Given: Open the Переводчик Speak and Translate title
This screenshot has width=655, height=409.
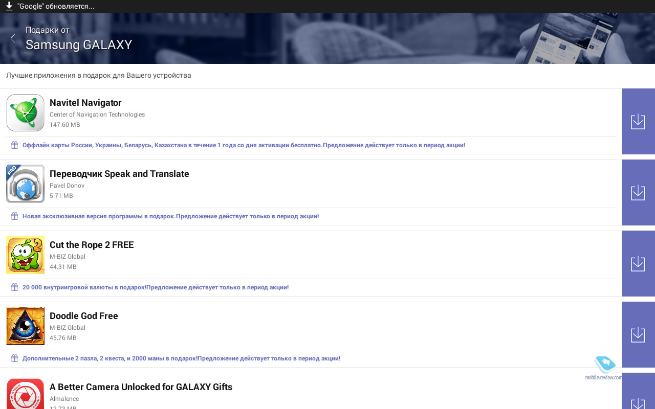Looking at the screenshot, I should pos(119,174).
